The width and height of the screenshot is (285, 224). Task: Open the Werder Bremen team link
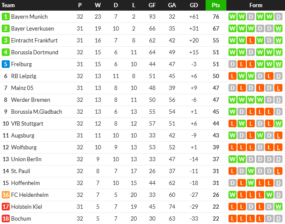pyautogui.click(x=31, y=100)
